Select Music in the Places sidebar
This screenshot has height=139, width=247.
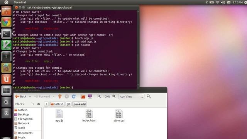pyautogui.click(x=20, y=137)
